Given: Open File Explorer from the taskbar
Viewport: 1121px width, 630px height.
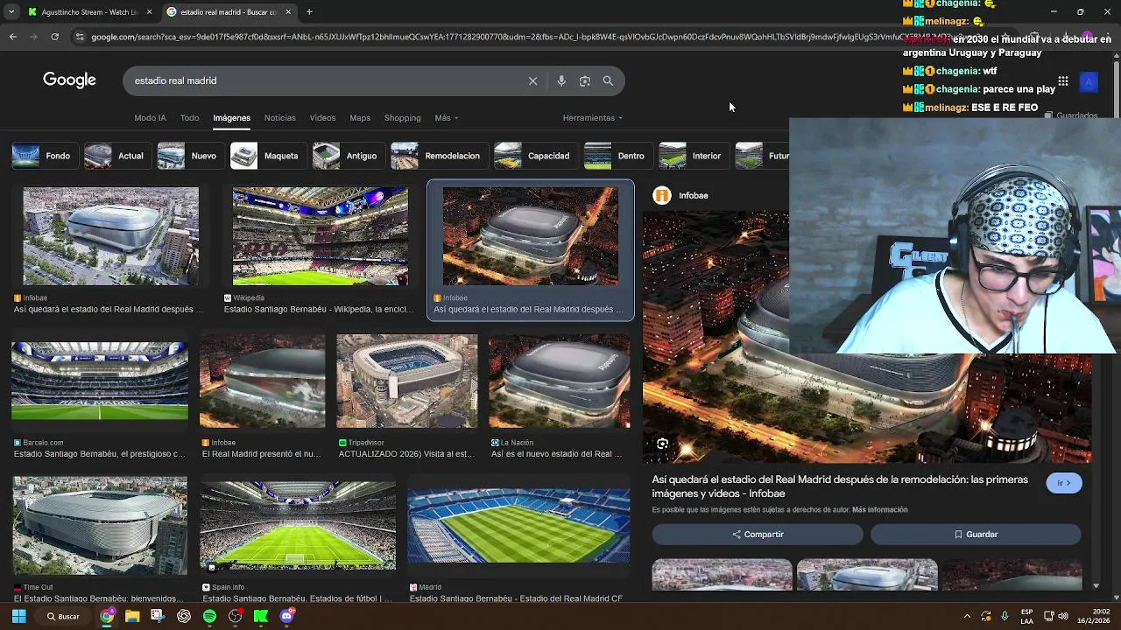Looking at the screenshot, I should click(132, 616).
